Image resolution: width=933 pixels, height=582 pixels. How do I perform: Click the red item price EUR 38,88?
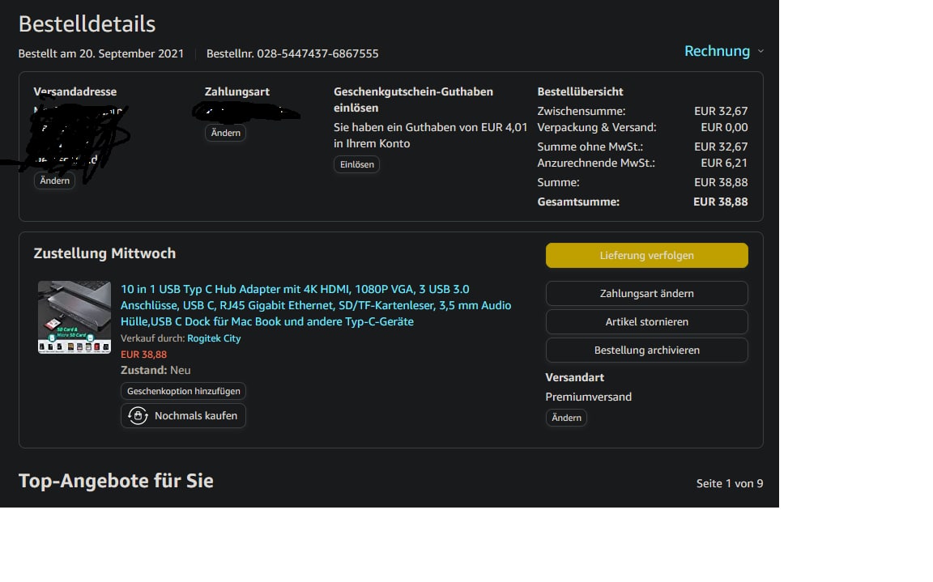coord(143,355)
